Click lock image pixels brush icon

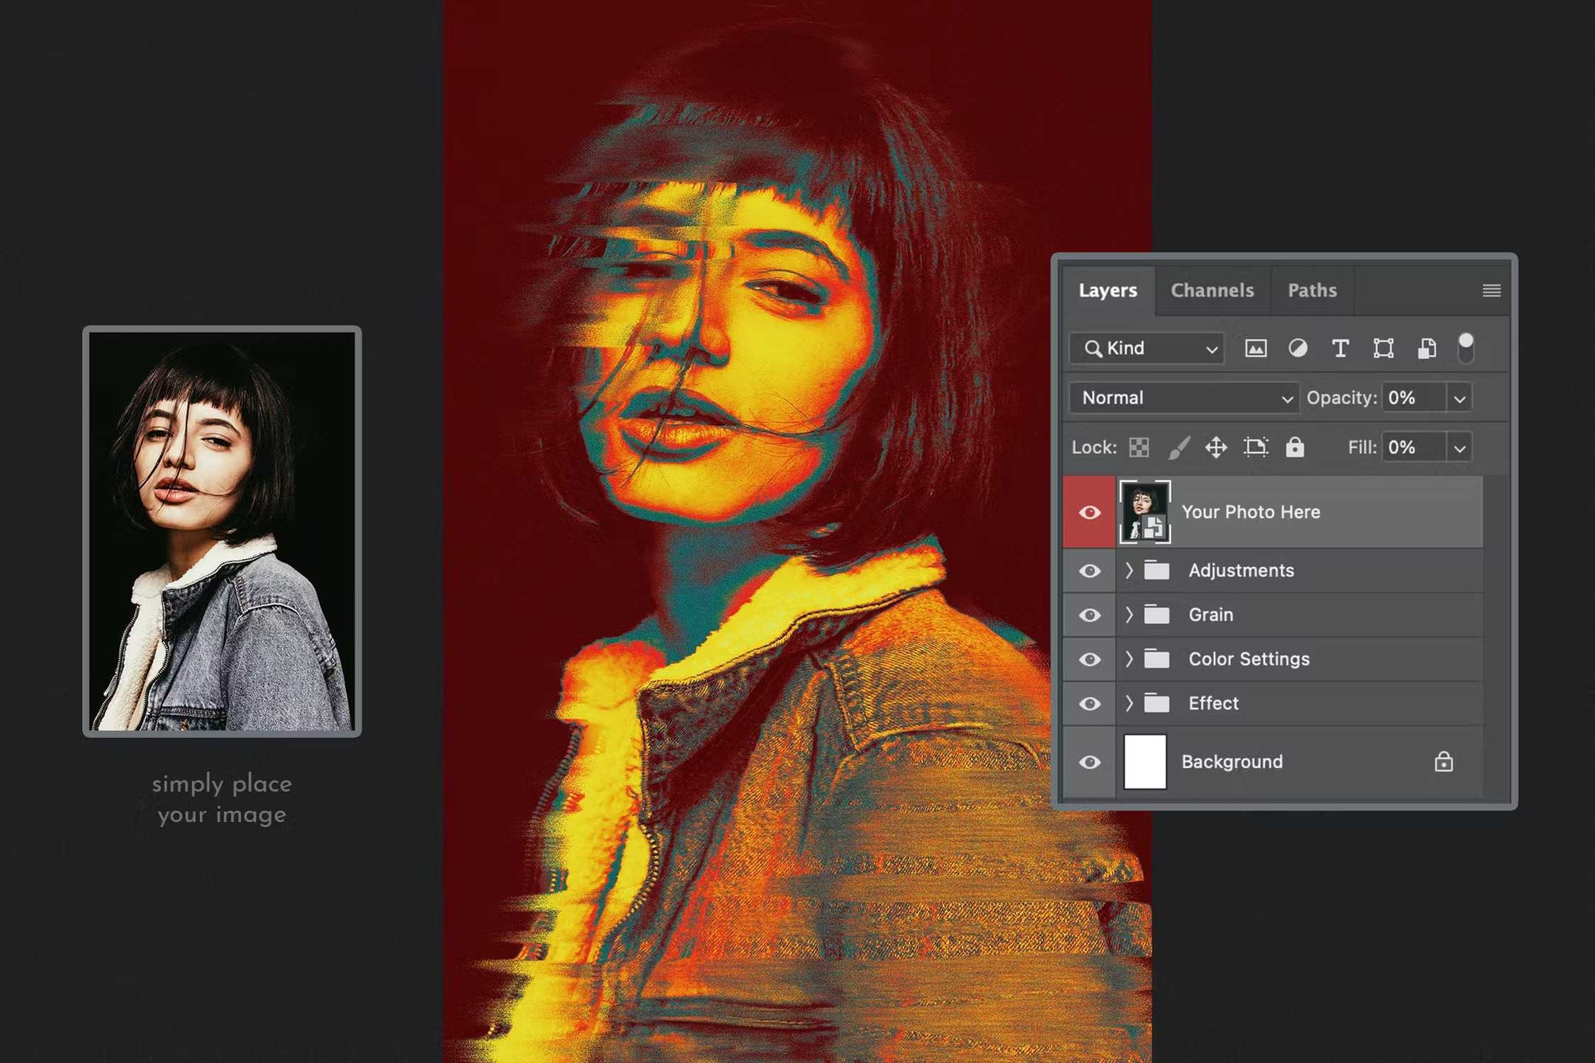tap(1178, 447)
